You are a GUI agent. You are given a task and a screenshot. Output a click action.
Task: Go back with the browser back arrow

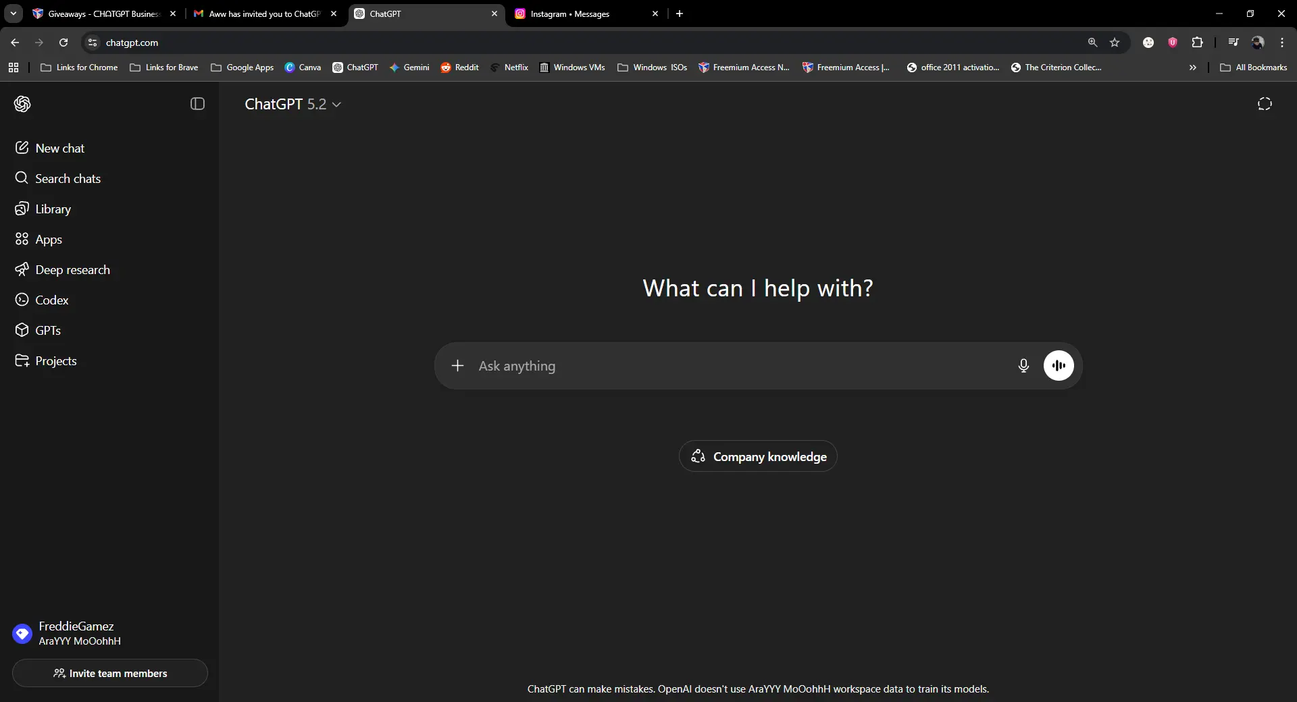15,43
